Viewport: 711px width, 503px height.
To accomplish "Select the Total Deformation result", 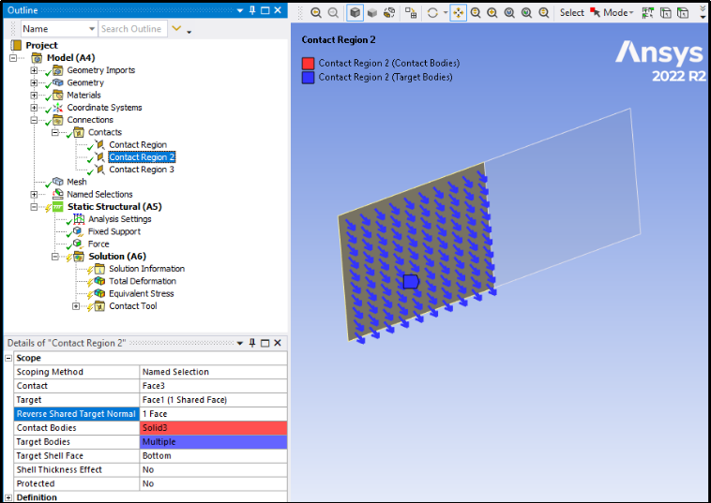I will (x=143, y=281).
